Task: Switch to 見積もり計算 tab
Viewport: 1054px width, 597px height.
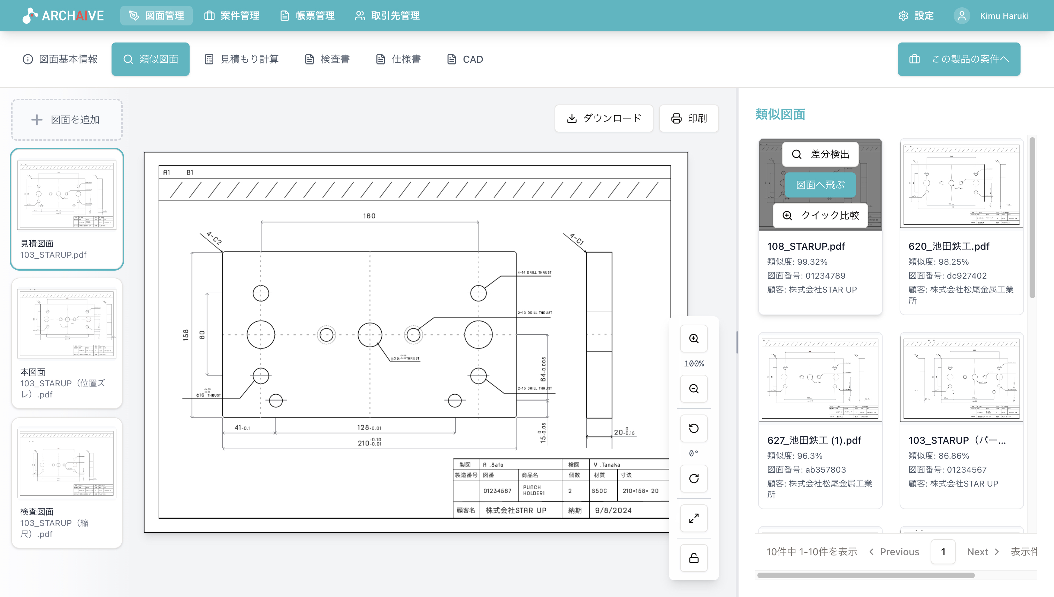Action: pyautogui.click(x=241, y=59)
